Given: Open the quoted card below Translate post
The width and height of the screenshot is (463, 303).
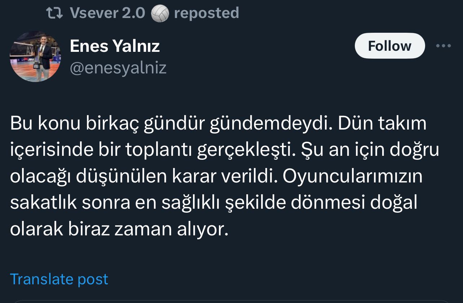Looking at the screenshot, I should pyautogui.click(x=231, y=301).
